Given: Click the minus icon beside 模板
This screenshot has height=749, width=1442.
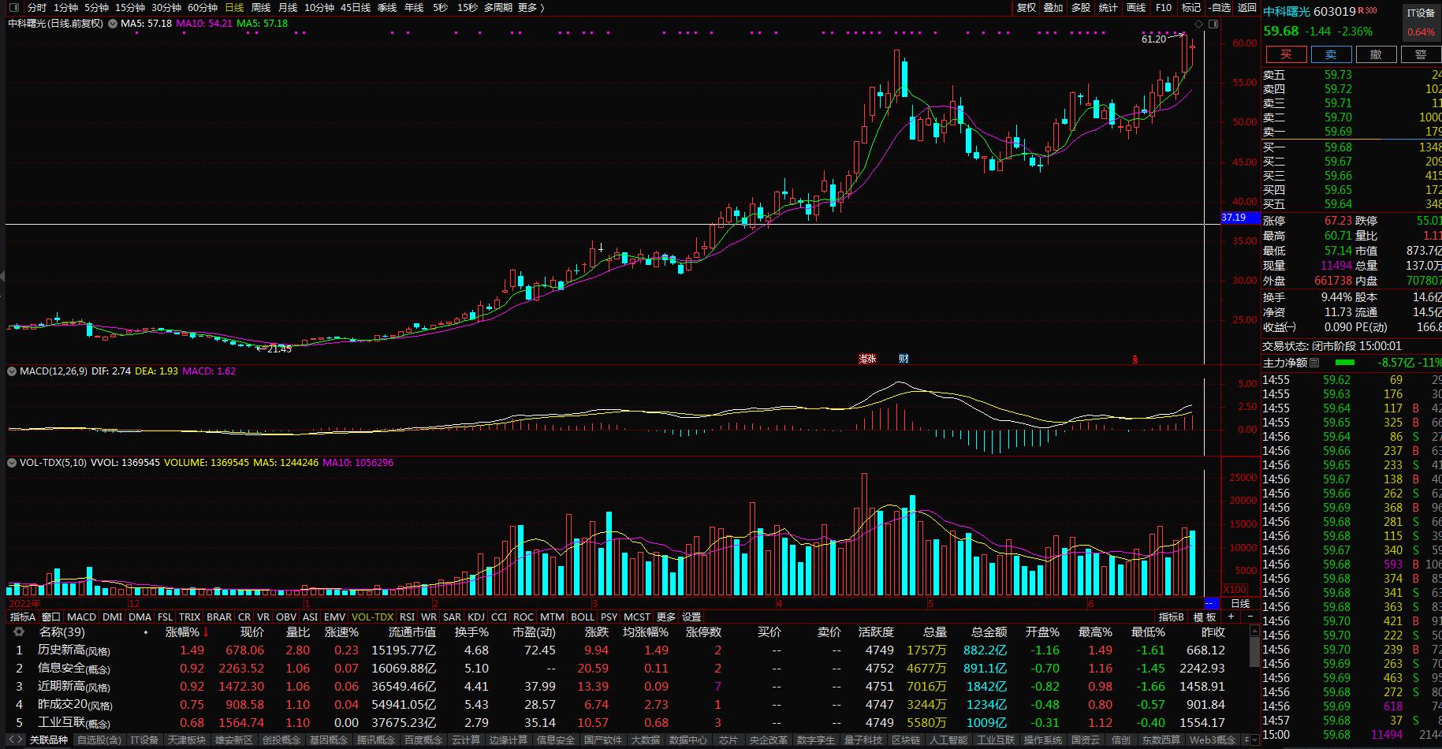Looking at the screenshot, I should click(x=1249, y=617).
